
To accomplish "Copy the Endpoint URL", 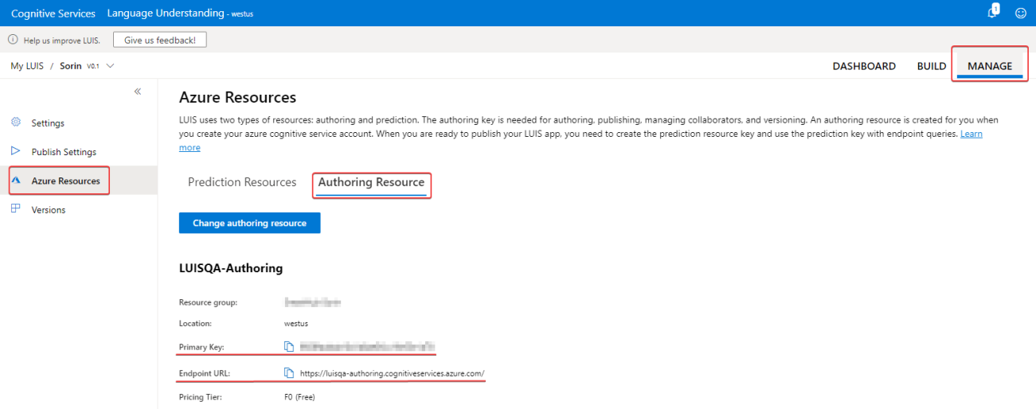I will pyautogui.click(x=289, y=372).
